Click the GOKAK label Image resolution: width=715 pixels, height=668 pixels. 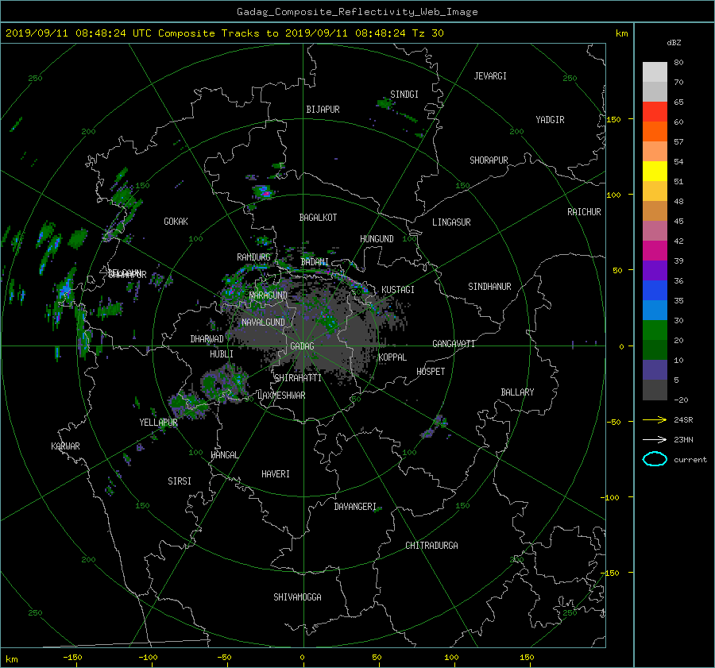[176, 222]
